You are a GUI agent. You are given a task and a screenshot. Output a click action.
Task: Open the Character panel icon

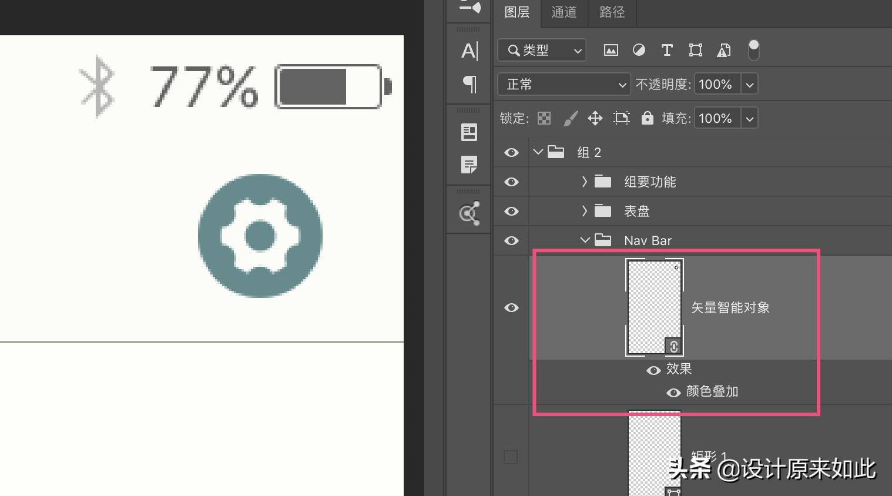coord(469,51)
